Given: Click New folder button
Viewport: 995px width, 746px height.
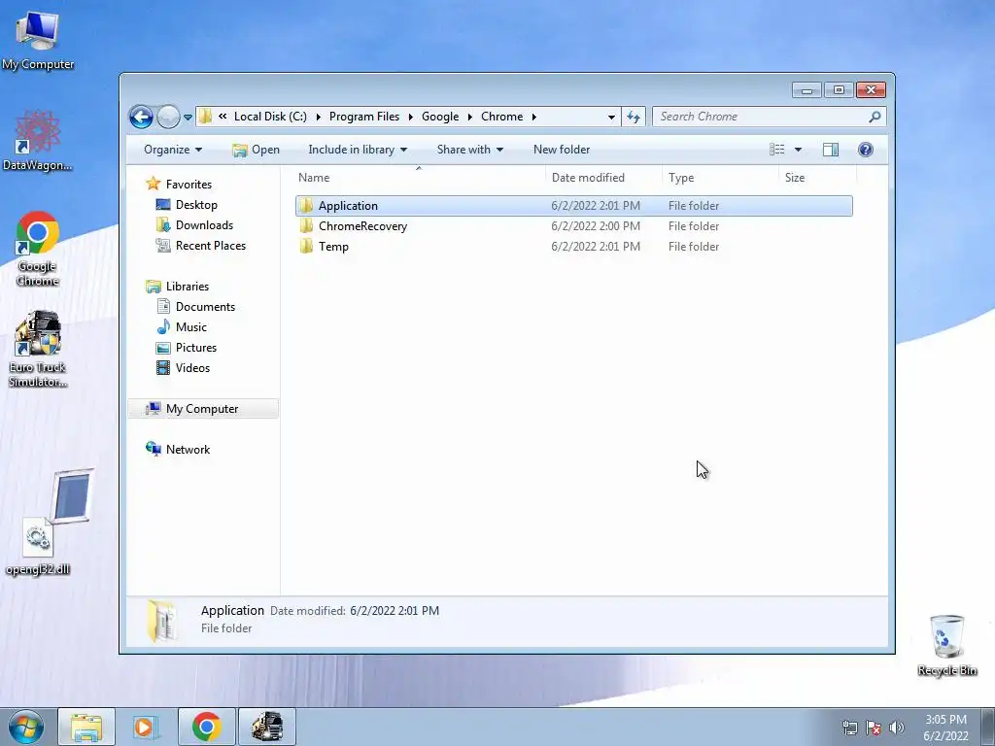Looking at the screenshot, I should (562, 150).
